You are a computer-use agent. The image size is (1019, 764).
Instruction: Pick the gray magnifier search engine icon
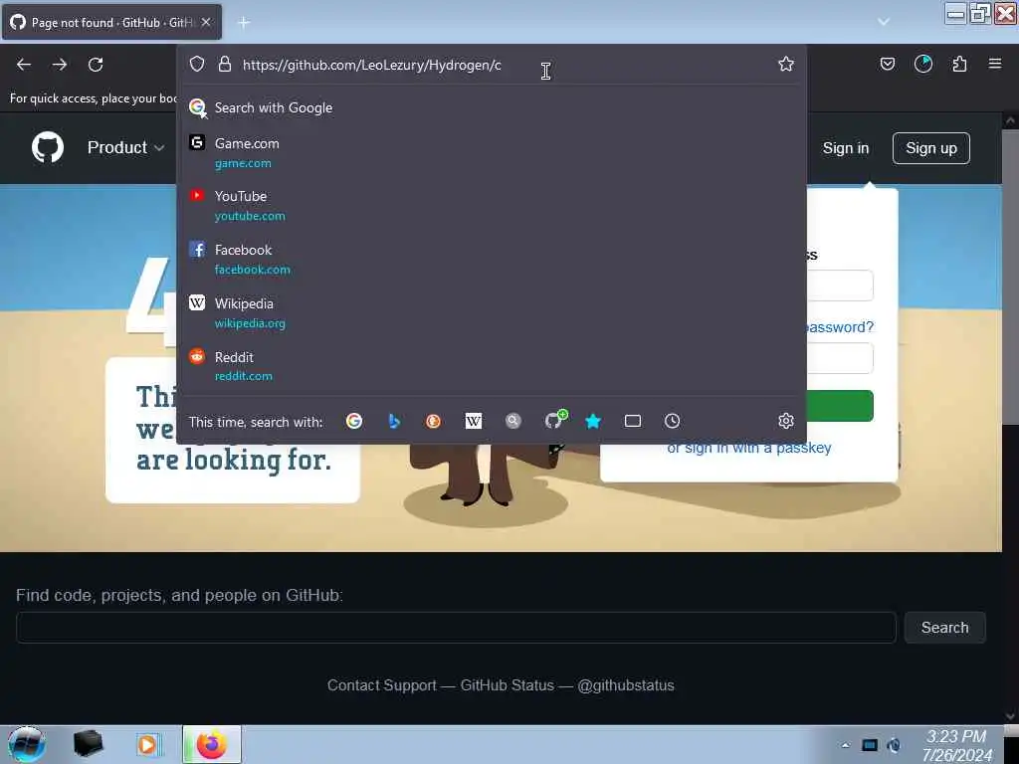point(513,421)
